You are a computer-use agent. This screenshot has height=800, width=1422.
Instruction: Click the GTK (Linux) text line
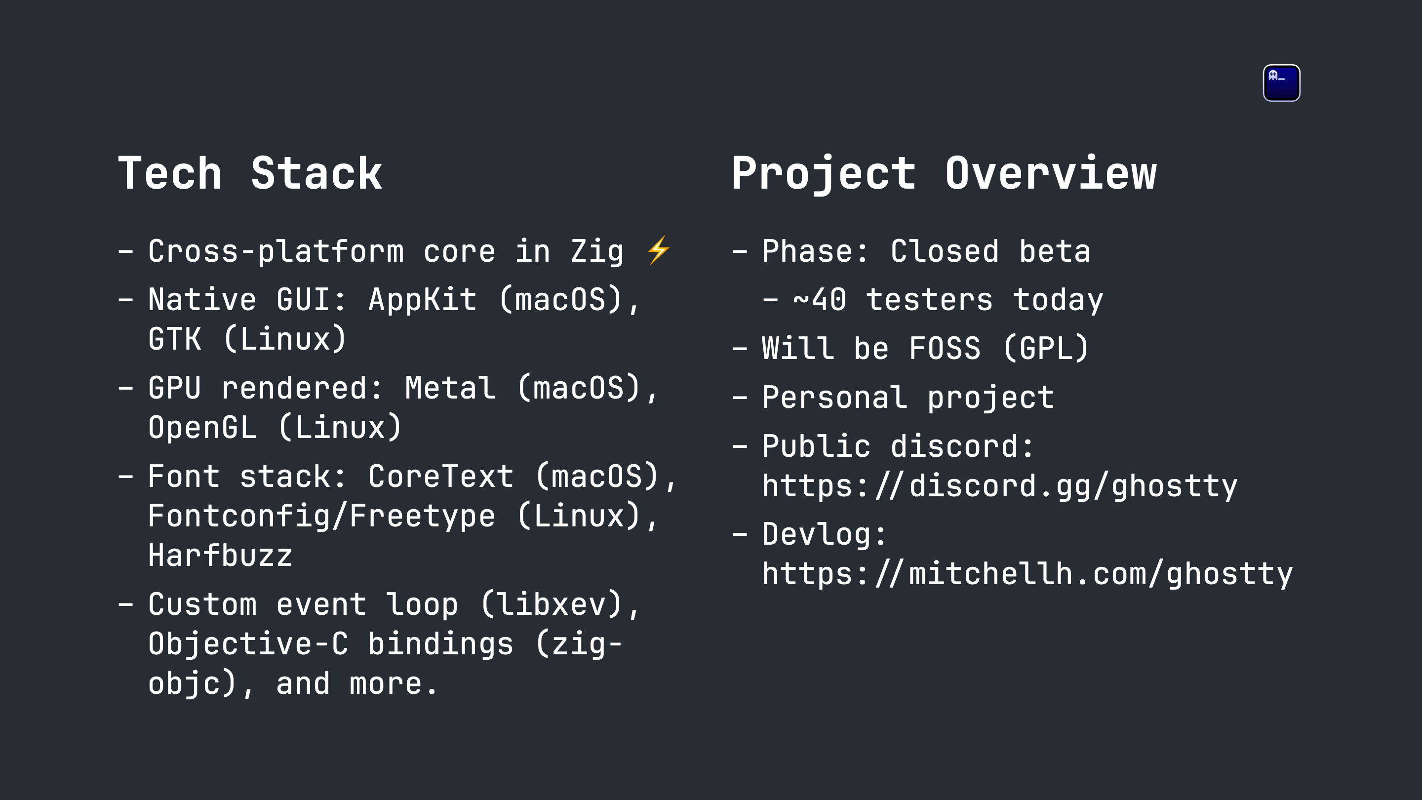pos(247,338)
